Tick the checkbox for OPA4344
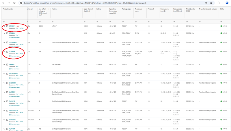Screen dimensions: 231x131 pyautogui.click(x=7, y=33)
